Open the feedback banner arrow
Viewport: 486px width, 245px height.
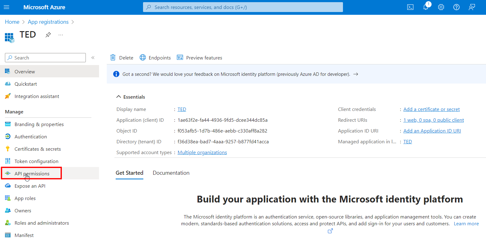click(356, 74)
